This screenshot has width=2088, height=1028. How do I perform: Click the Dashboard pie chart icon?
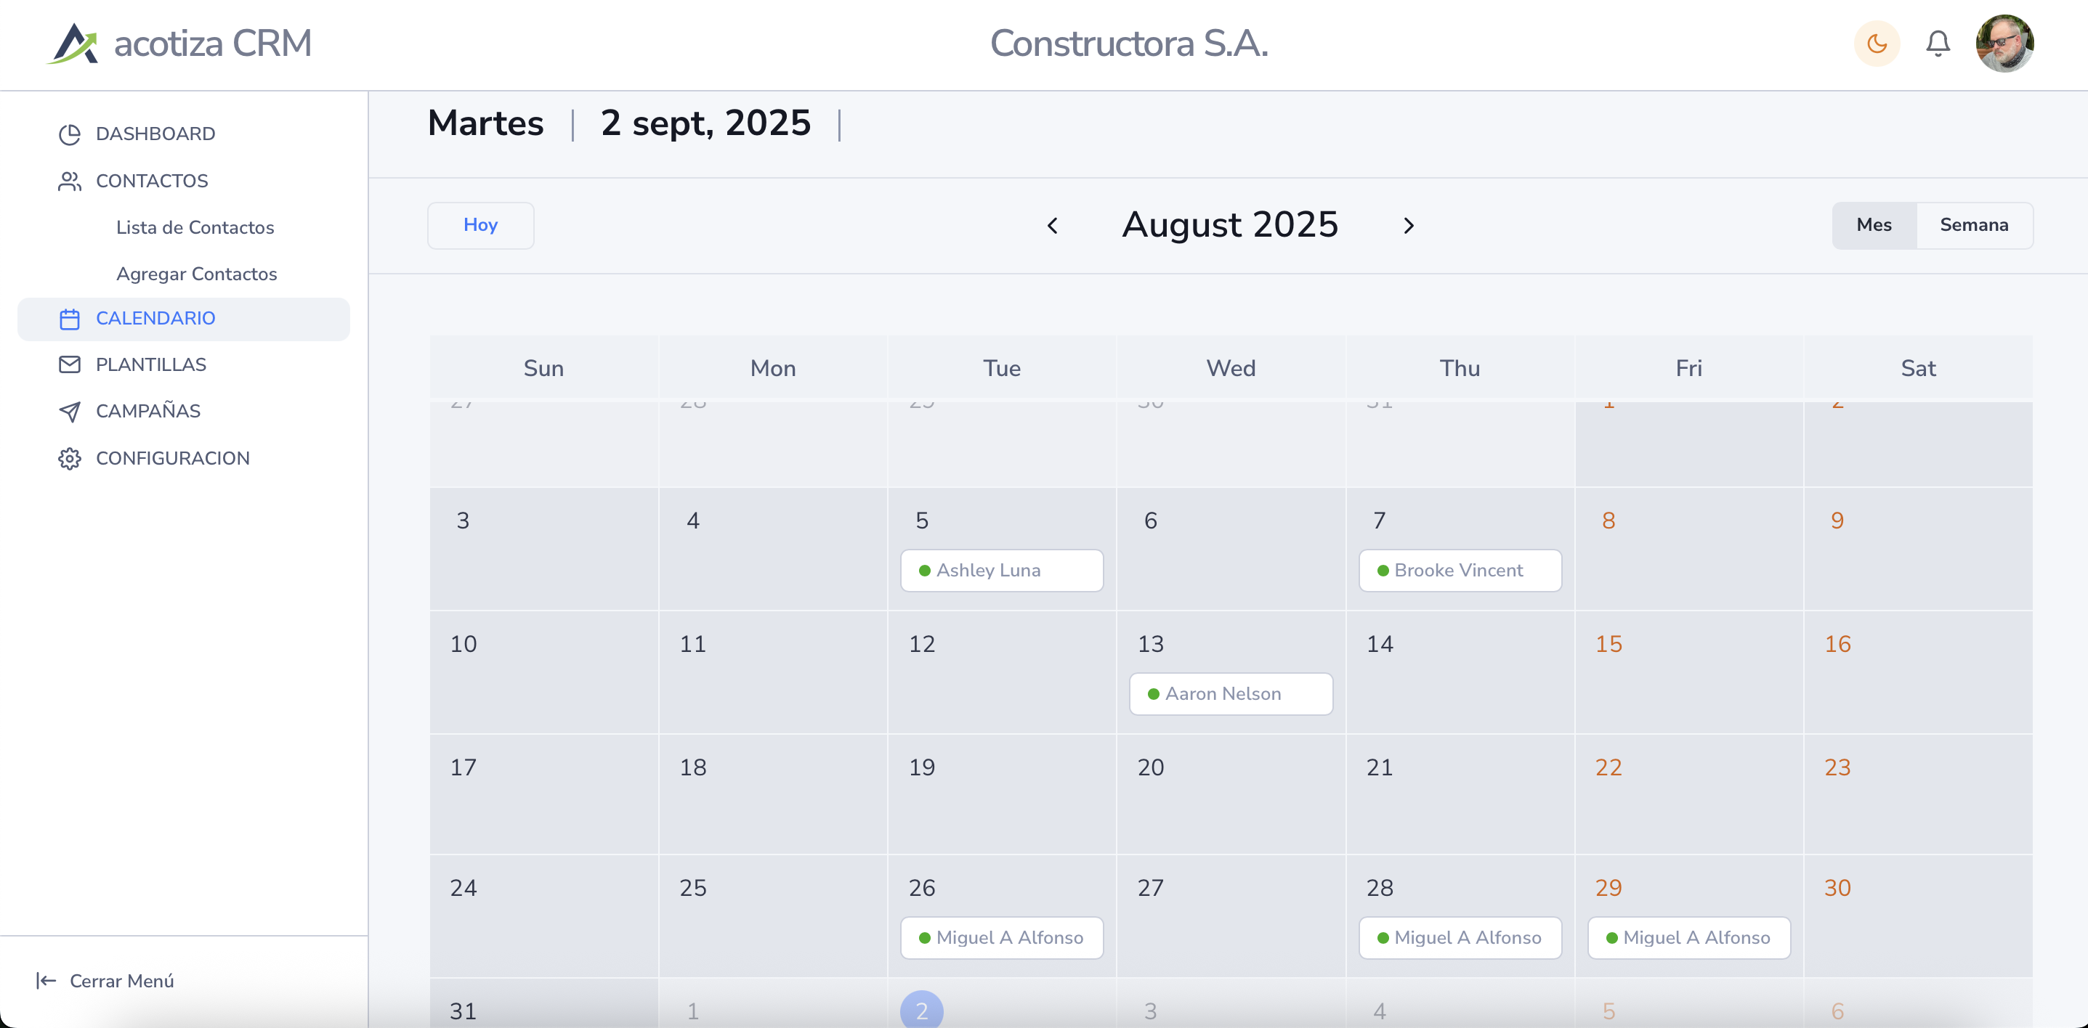pos(70,134)
